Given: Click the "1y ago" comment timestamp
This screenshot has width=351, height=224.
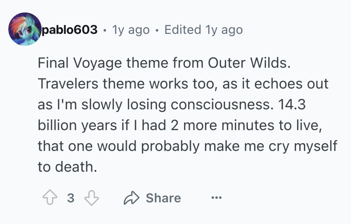Looking at the screenshot, I should click(x=131, y=30).
